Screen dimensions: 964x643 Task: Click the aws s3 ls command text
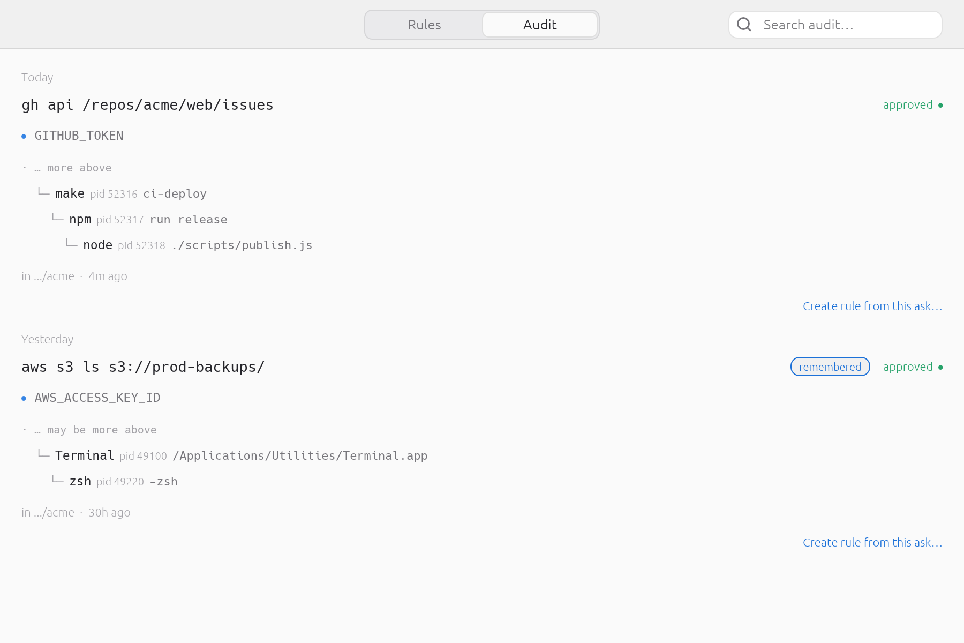[x=143, y=367]
